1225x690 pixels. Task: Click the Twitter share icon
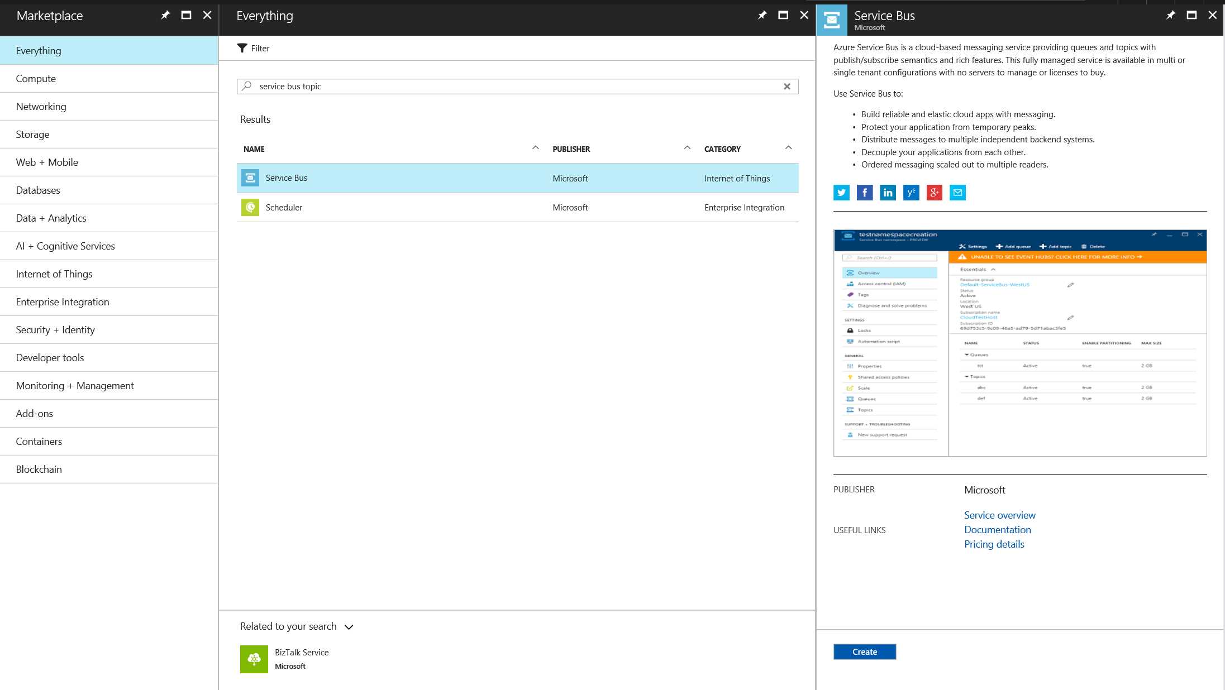coord(841,193)
